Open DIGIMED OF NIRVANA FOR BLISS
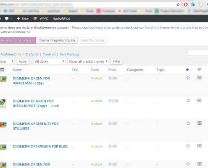208x168 pixels. point(40,147)
